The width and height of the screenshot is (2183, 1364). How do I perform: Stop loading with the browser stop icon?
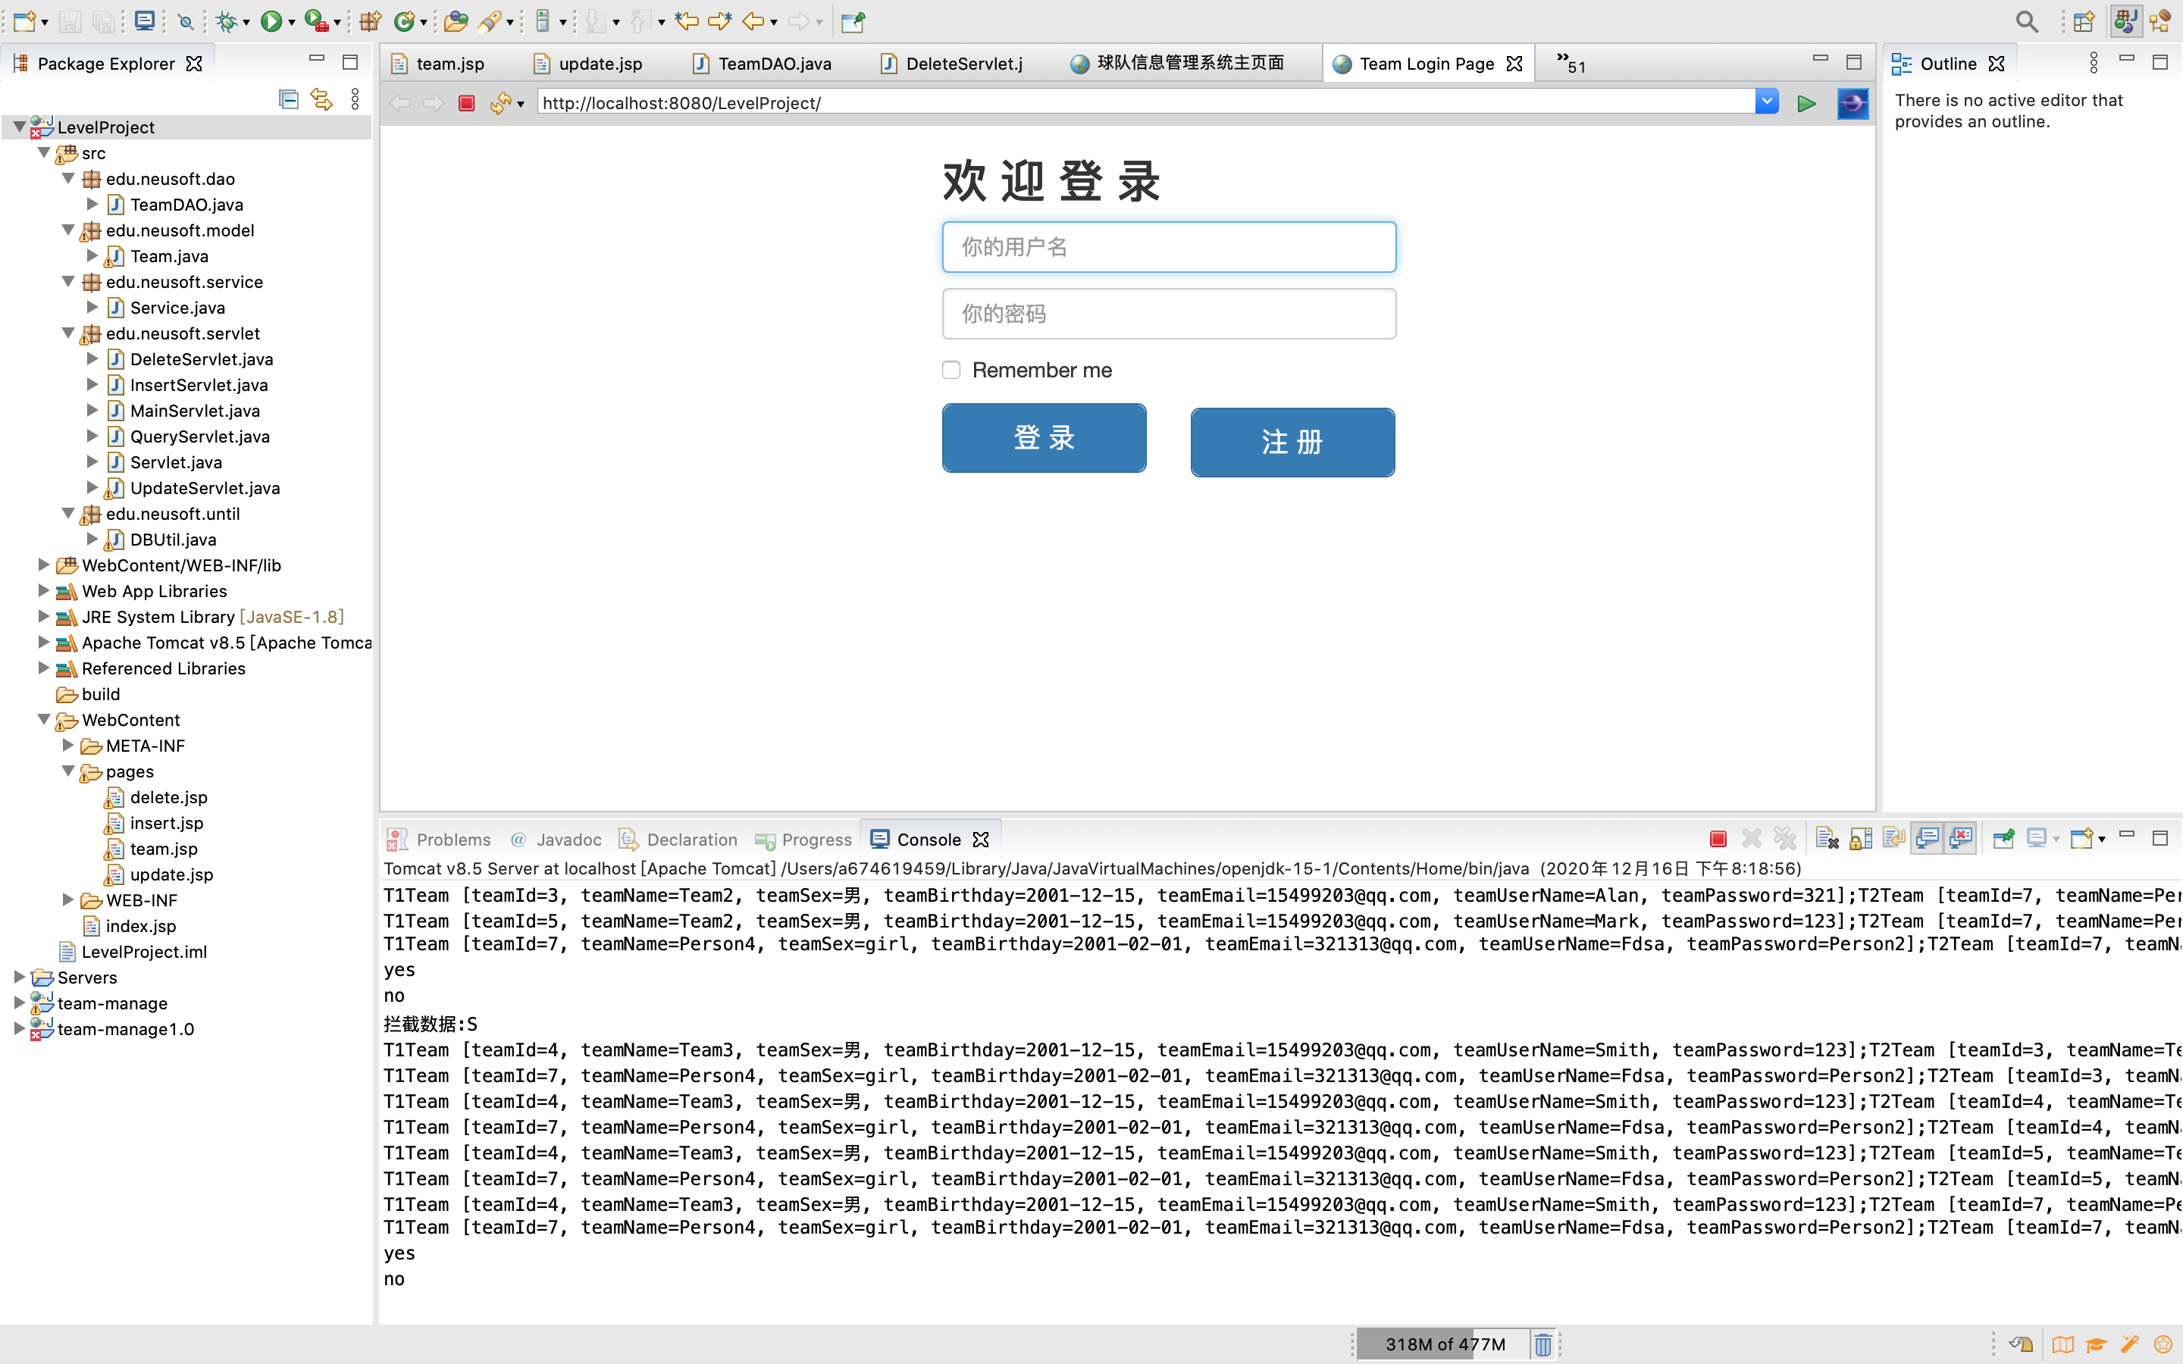pyautogui.click(x=466, y=103)
